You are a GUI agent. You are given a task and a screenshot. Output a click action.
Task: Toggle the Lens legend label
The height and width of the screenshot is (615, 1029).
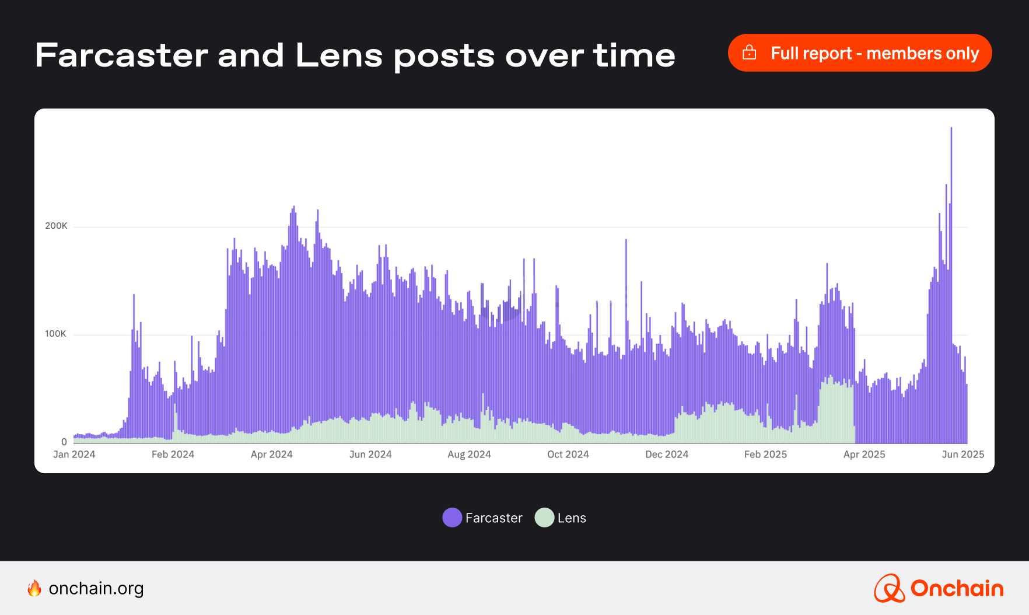pyautogui.click(x=572, y=518)
